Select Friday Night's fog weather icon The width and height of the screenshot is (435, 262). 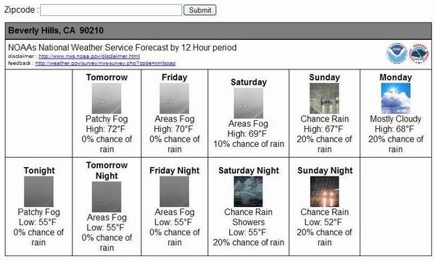coord(174,192)
